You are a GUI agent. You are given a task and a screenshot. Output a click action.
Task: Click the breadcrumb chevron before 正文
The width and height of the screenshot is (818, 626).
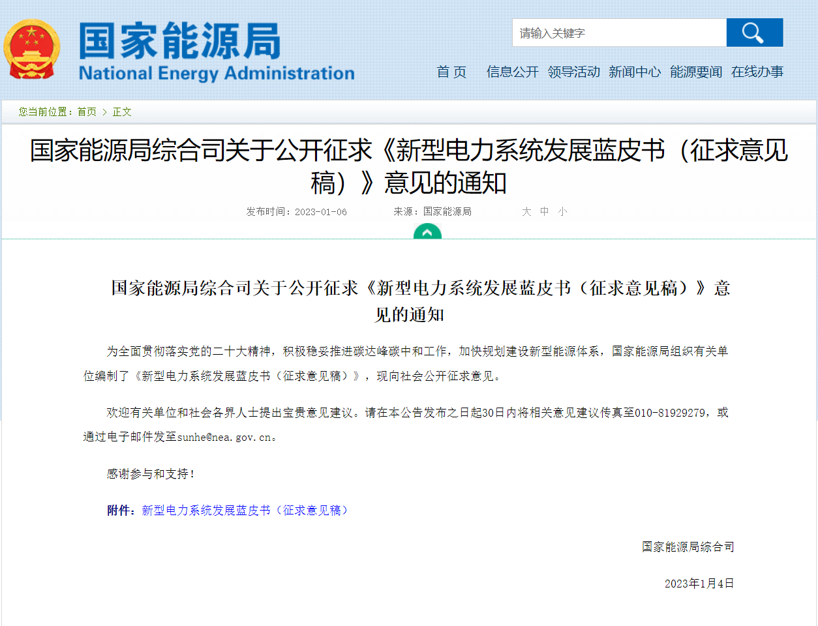point(104,112)
